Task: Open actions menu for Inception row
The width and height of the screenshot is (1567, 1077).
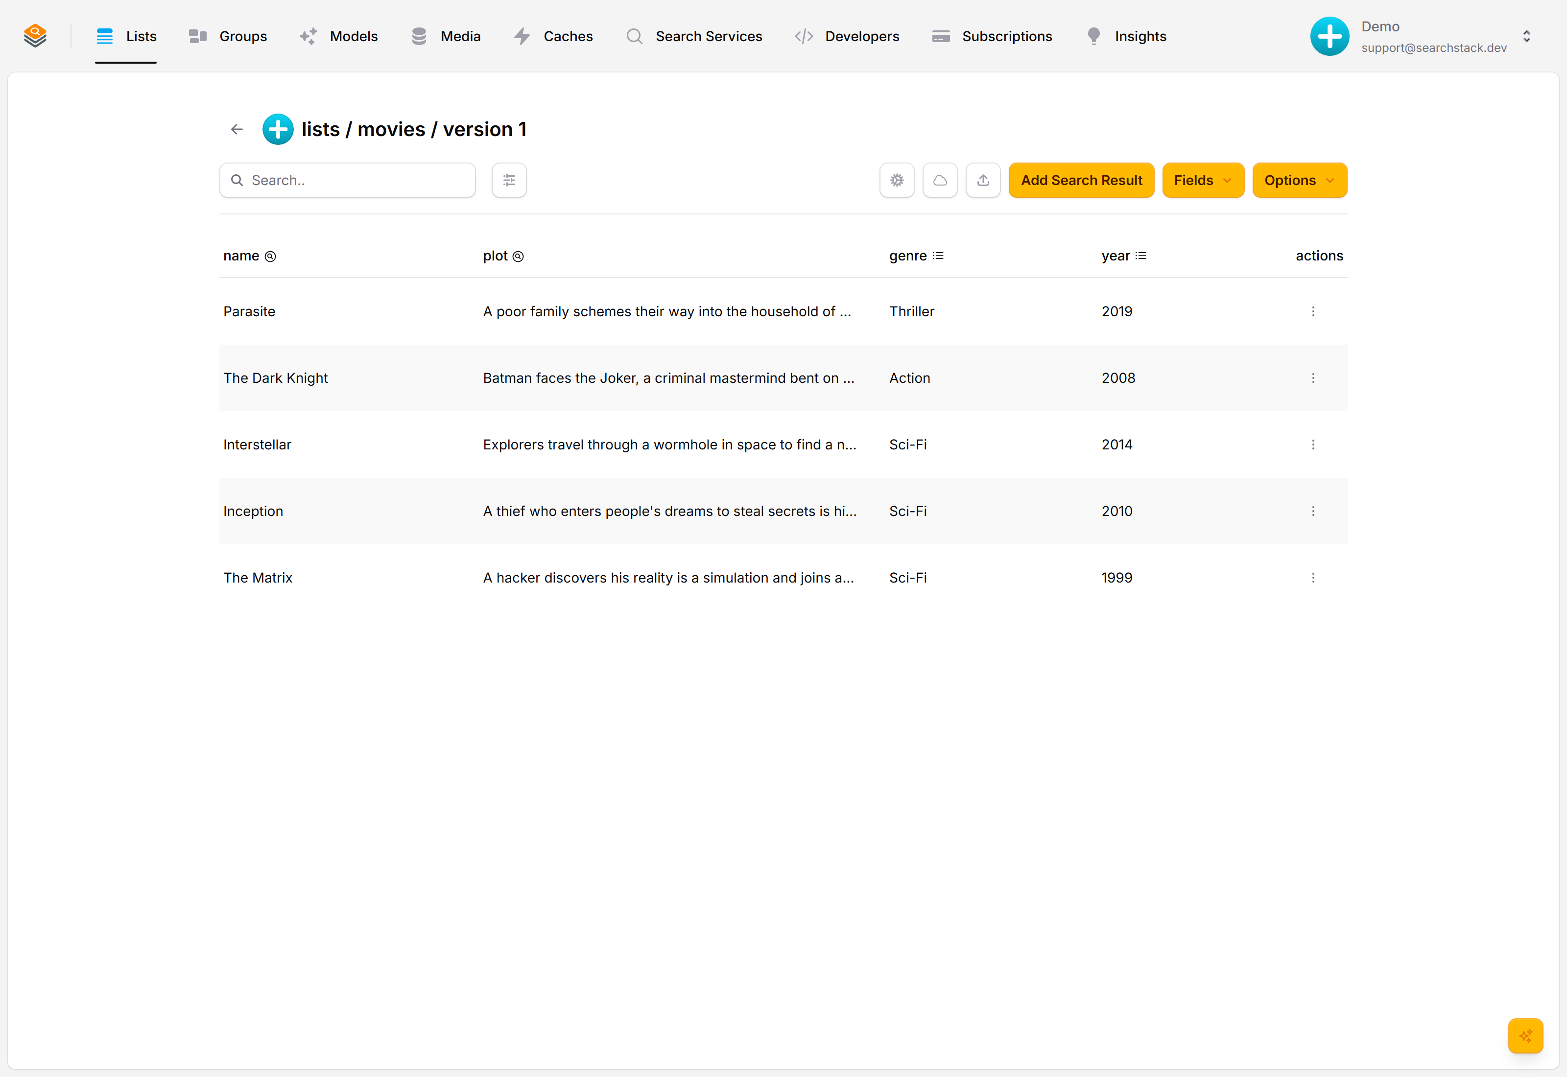Action: (1312, 511)
